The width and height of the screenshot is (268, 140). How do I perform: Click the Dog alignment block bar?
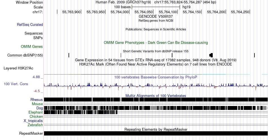pos(155,108)
